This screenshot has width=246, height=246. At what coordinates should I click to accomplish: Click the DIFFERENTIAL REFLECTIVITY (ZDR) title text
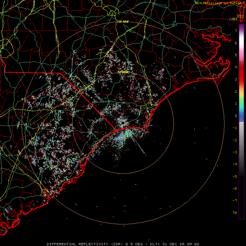[86, 244]
